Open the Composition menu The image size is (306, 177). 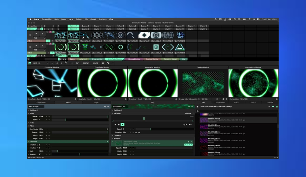[x=46, y=19]
